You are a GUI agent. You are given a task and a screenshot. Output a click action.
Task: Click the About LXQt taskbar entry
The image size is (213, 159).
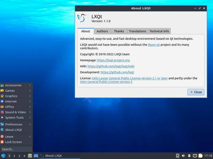click(60, 156)
